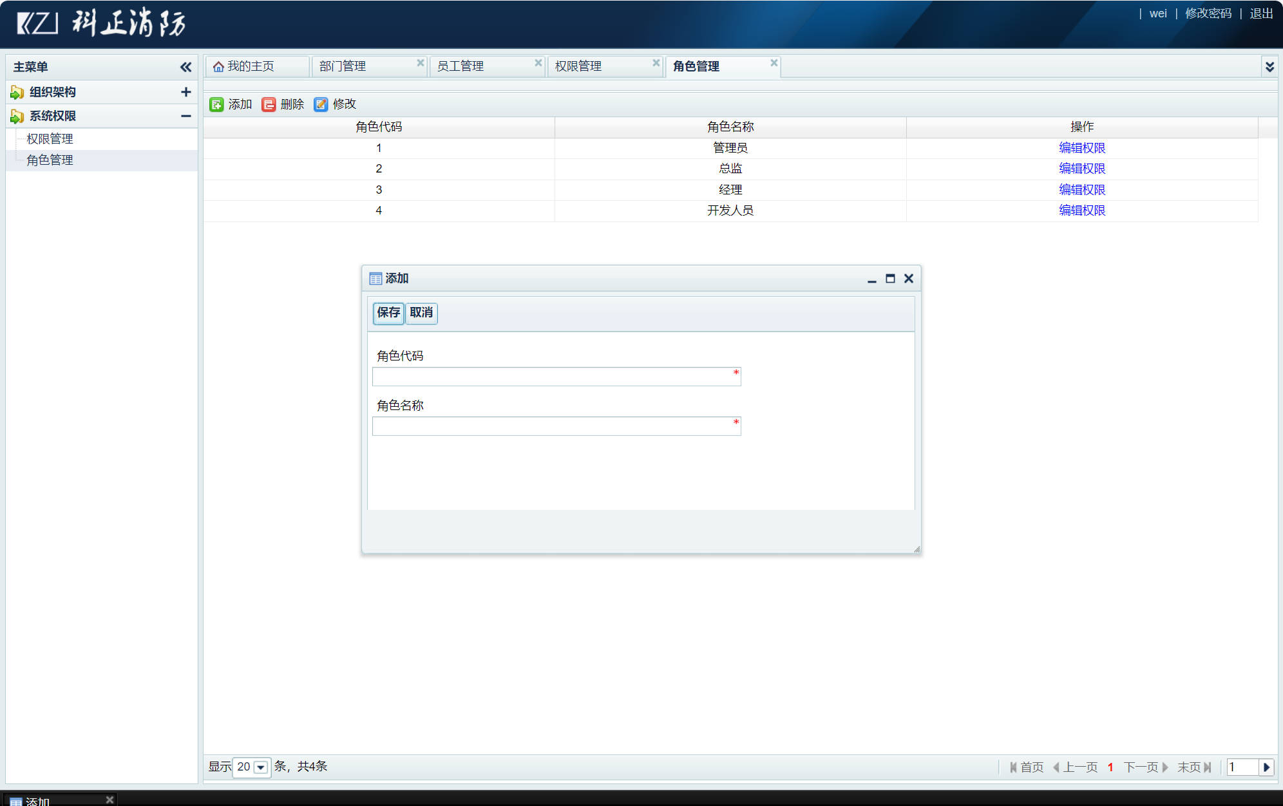Switch to the 员工管理 tab
Image resolution: width=1283 pixels, height=806 pixels.
pos(461,66)
